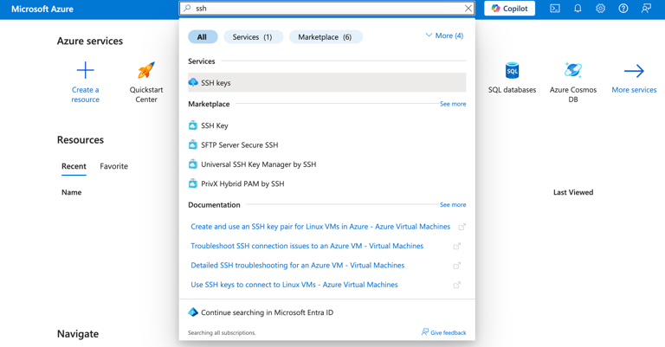665x347 pixels.
Task: Open Quickstart Center rocket icon
Action: (x=146, y=71)
